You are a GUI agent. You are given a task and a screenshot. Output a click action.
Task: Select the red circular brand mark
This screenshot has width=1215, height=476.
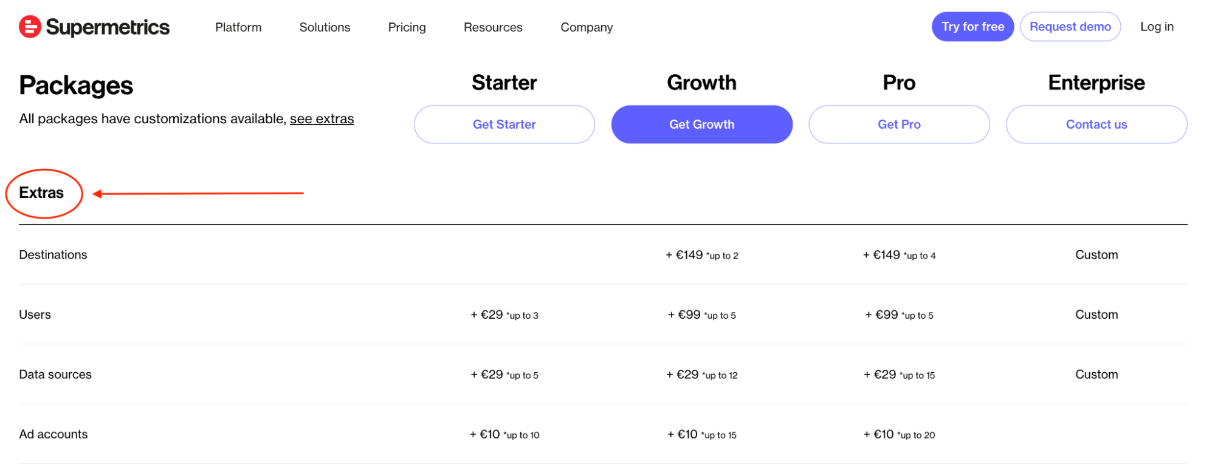(30, 26)
